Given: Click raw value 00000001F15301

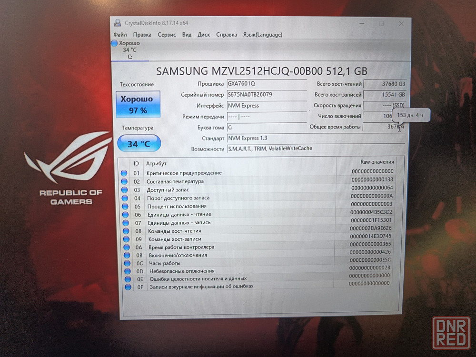Looking at the screenshot, I should coord(371,220).
